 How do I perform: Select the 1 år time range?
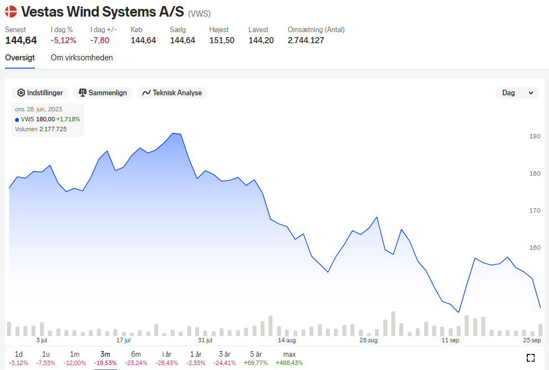pyautogui.click(x=196, y=358)
